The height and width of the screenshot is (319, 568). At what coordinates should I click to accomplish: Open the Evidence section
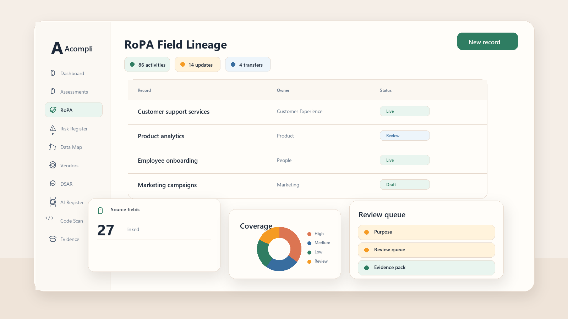(x=70, y=239)
